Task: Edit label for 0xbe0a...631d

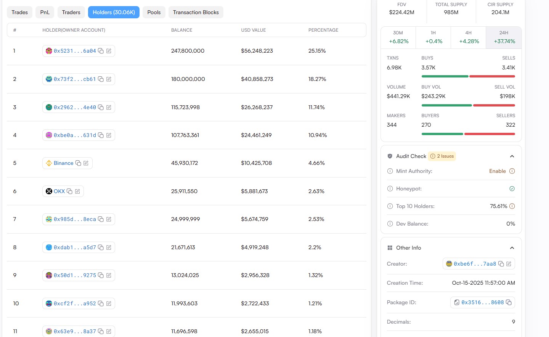Action: coord(109,135)
